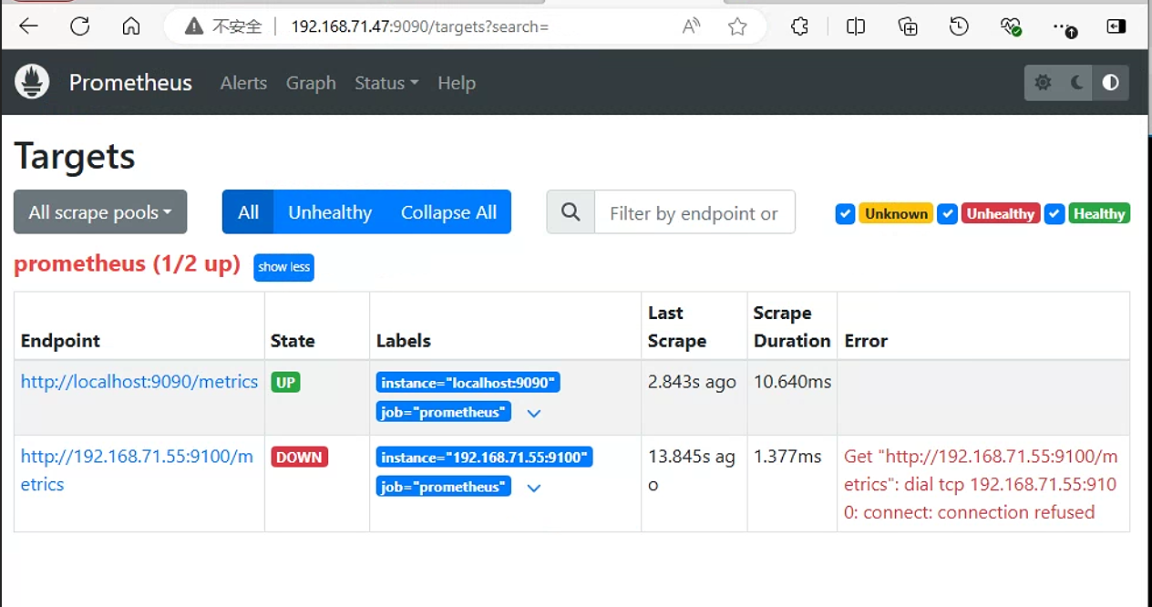The width and height of the screenshot is (1152, 607).
Task: Expand labels chevron for localhost:9090 row
Action: pos(534,413)
